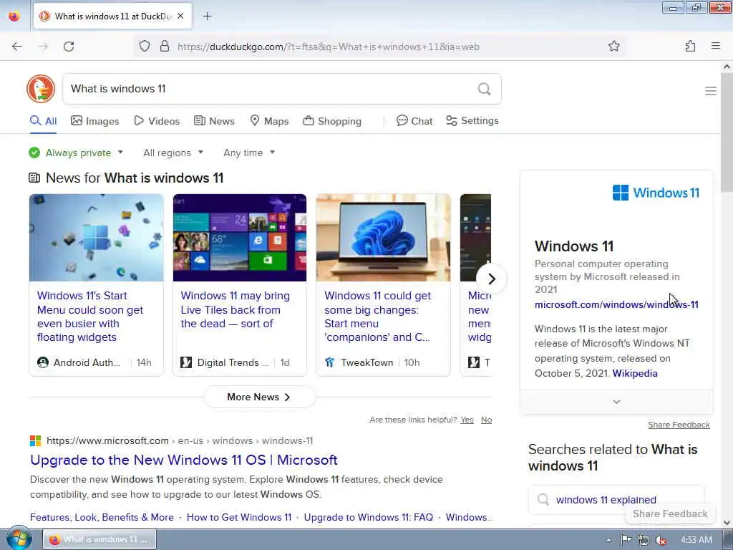Click underlined Share Feedback below info panel

pyautogui.click(x=679, y=425)
